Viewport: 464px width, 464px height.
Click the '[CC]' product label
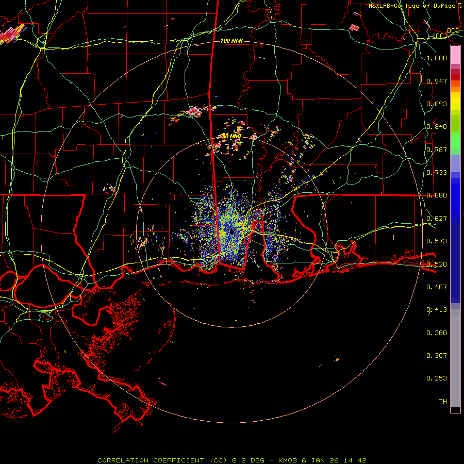coord(440,36)
